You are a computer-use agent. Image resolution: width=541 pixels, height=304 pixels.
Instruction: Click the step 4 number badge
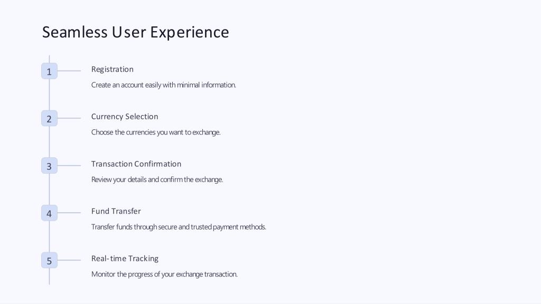[49, 213]
